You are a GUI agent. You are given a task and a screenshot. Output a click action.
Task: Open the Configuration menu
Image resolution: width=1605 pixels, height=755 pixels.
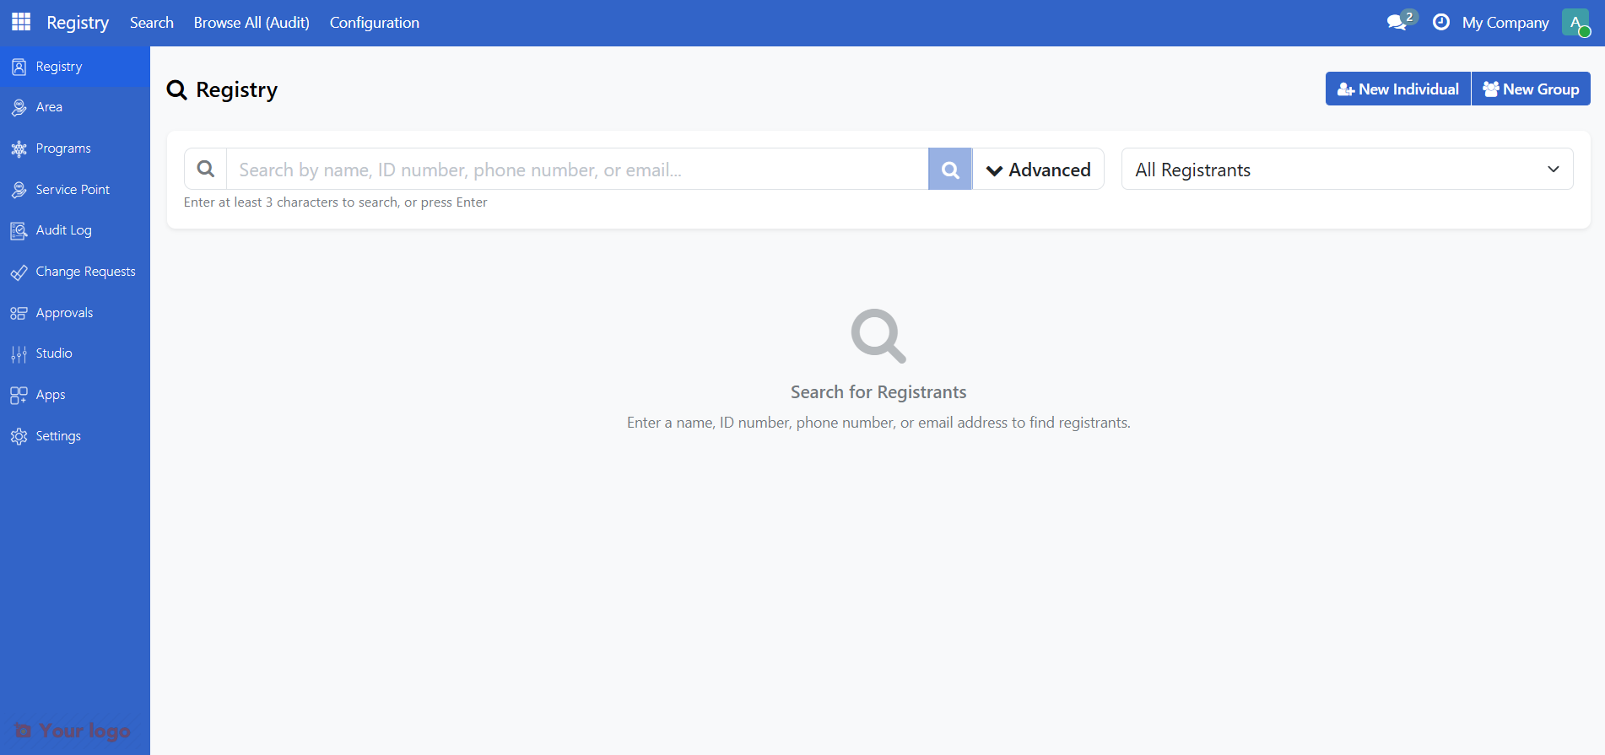point(375,23)
